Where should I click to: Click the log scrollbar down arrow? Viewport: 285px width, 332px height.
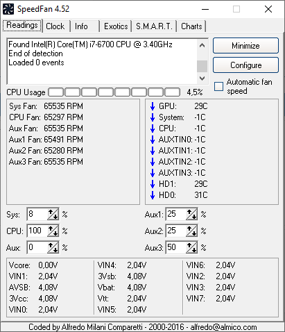point(202,78)
